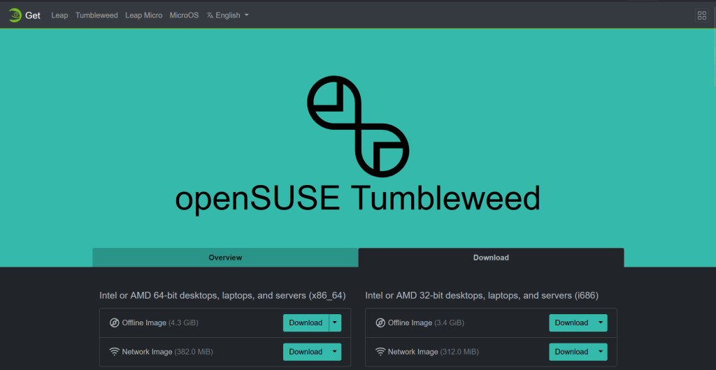Click the Wi-Fi icon for x86_64 Network Image
The height and width of the screenshot is (370, 716).
click(x=115, y=352)
